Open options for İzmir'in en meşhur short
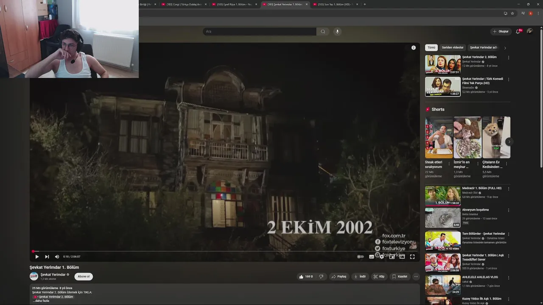 tap(478, 163)
